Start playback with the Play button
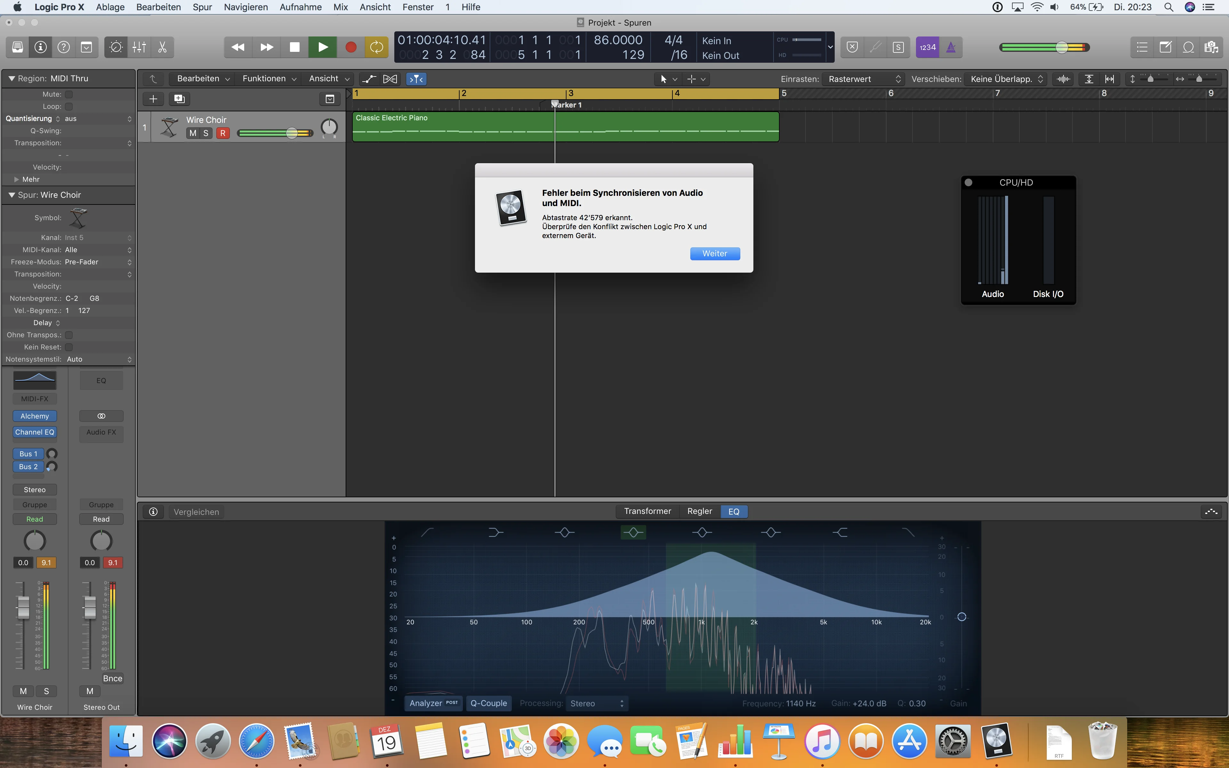The height and width of the screenshot is (768, 1229). 323,47
